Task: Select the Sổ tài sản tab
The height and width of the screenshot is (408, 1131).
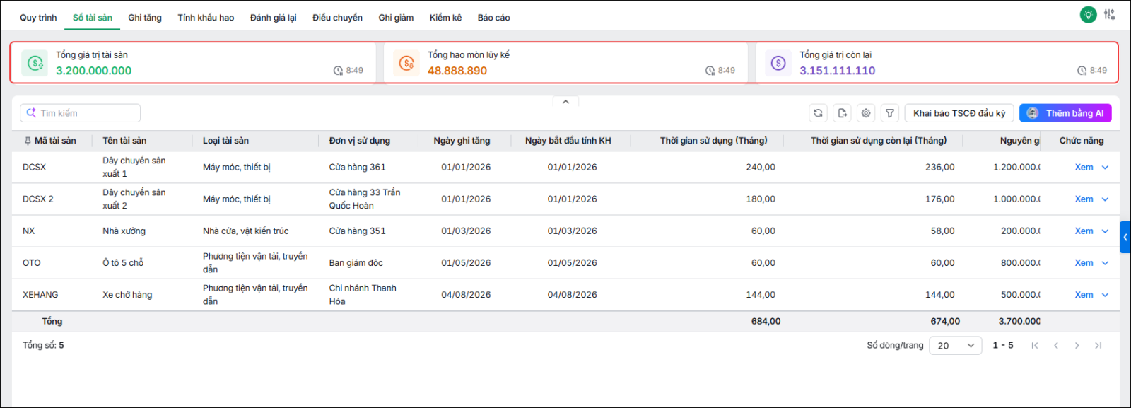Action: (93, 18)
